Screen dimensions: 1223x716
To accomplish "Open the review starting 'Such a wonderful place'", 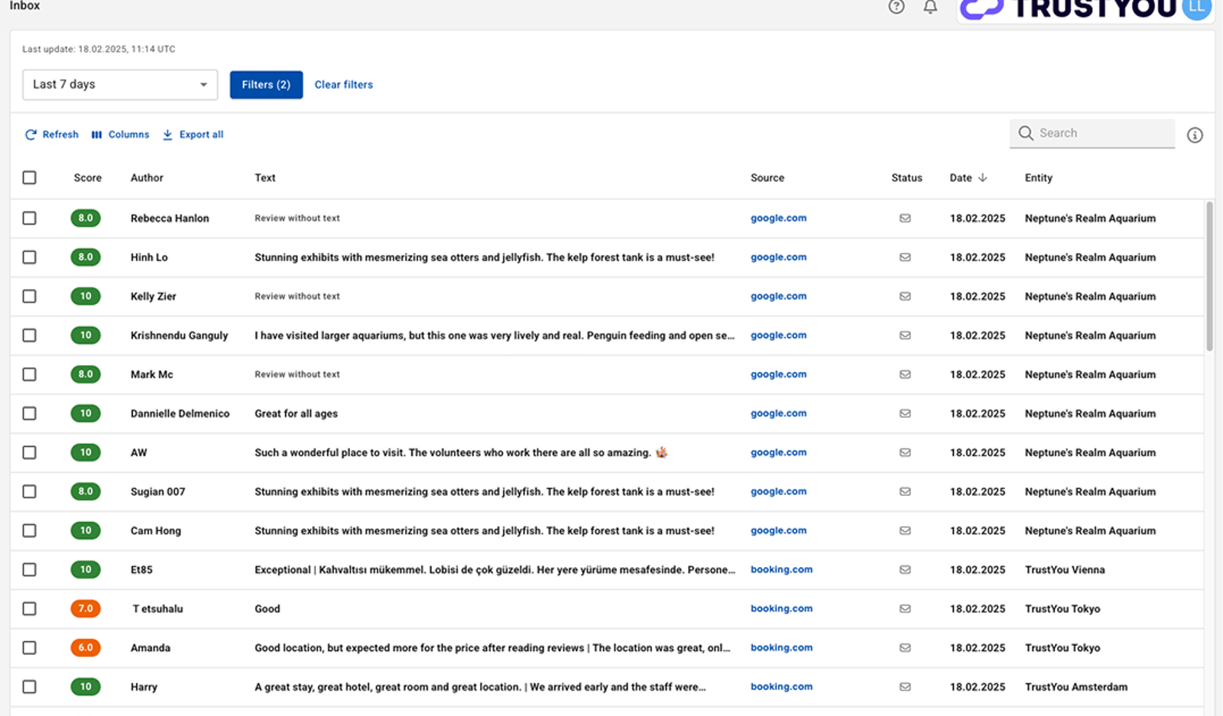I will [x=461, y=452].
